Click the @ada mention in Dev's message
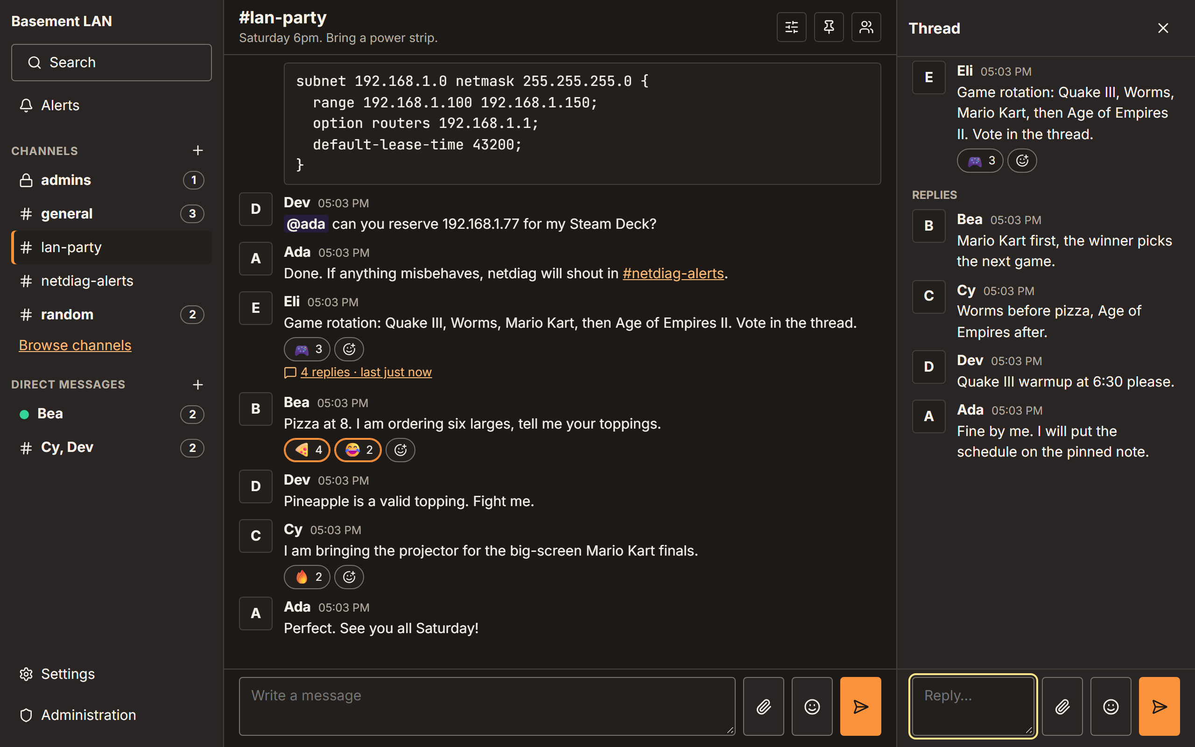 (x=306, y=224)
